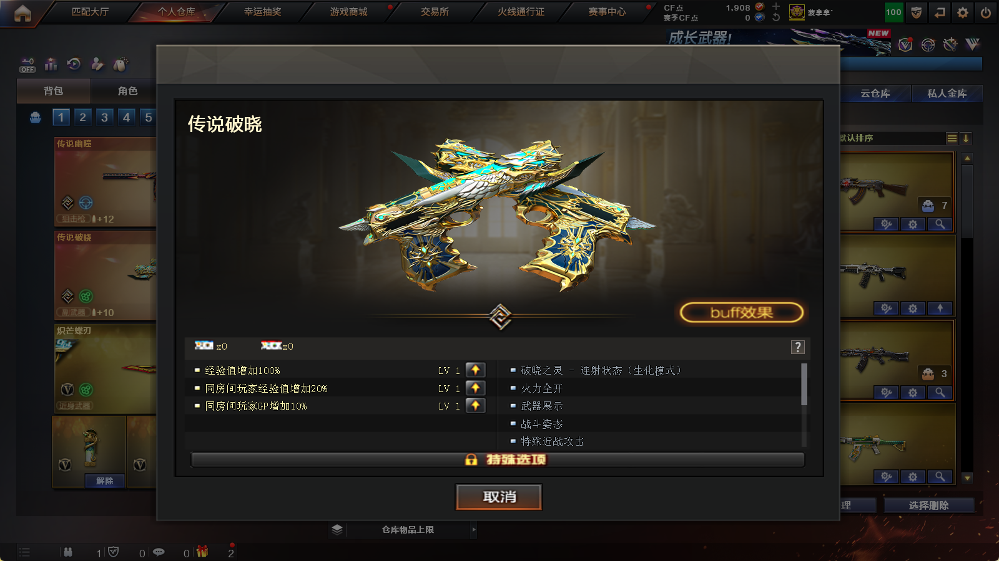Image resolution: width=999 pixels, height=561 pixels.
Task: Open the buff效果 button
Action: click(x=742, y=312)
